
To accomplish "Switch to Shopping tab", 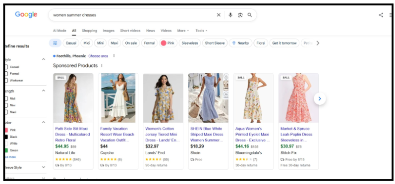I will 89,31.
